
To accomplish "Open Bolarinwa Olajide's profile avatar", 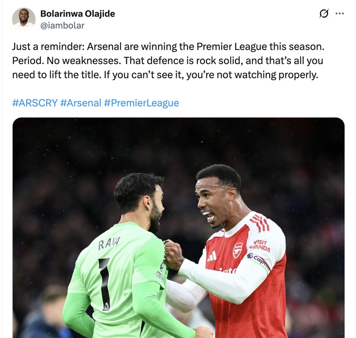I will pos(23,19).
